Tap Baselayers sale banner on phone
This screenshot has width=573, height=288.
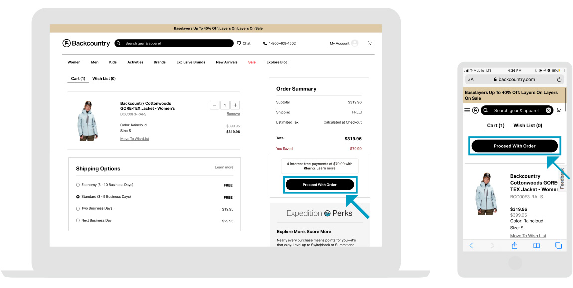515,95
